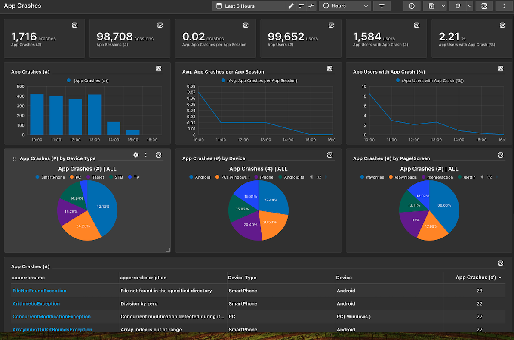Open the FileNotFoundException link in the table
Viewport: 514px width, 340px height.
point(39,291)
